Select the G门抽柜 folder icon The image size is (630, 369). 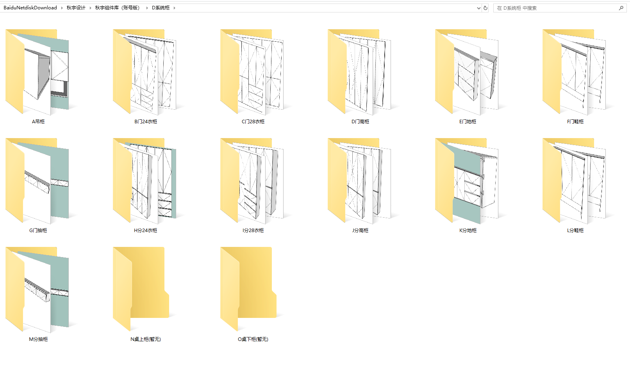[37, 181]
